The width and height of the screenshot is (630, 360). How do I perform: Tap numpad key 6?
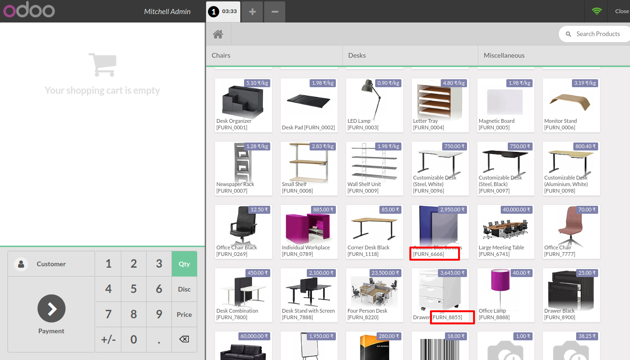[159, 289]
